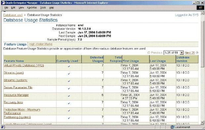Sort by Currently Used column header
The width and height of the screenshot is (205, 130).
coord(67,61)
